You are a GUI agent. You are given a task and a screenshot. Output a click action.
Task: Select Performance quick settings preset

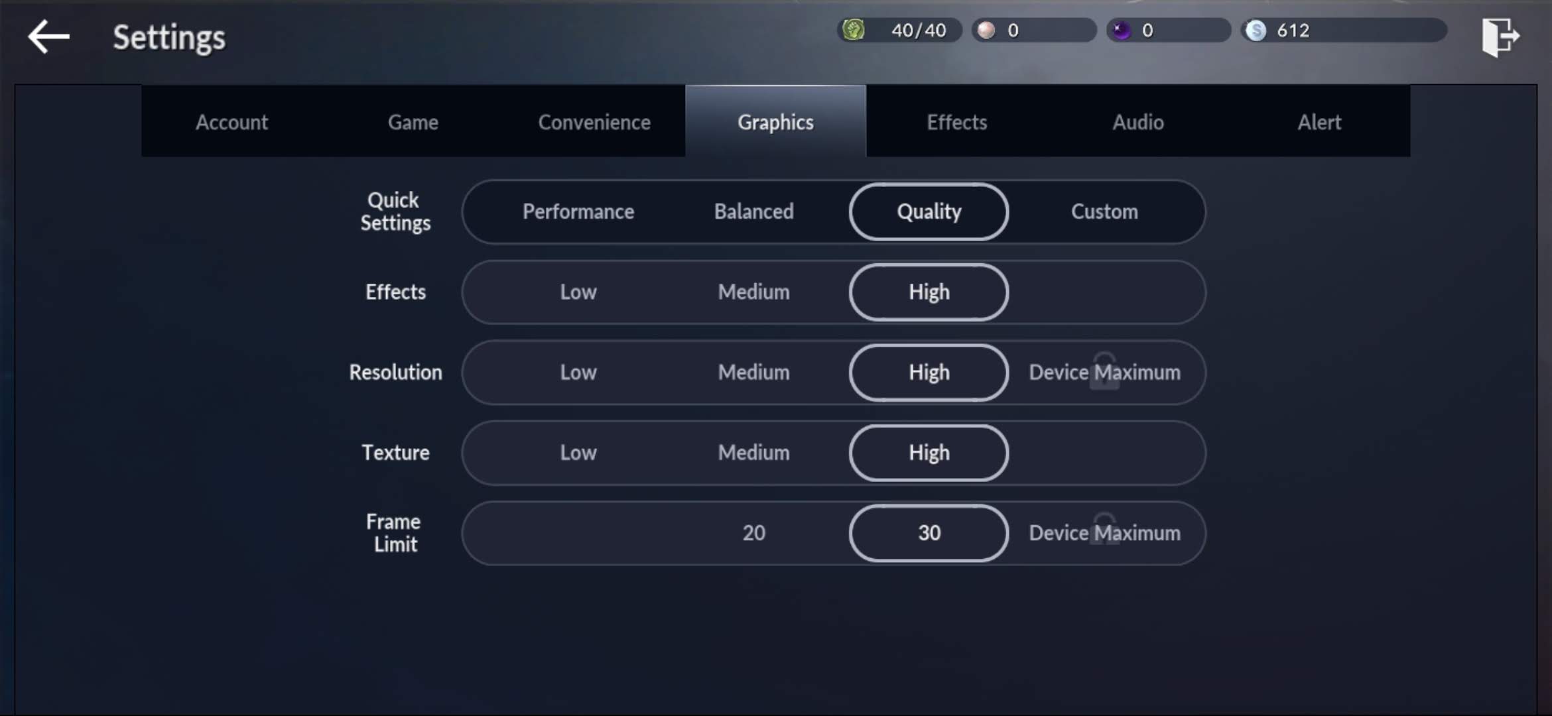click(x=578, y=211)
